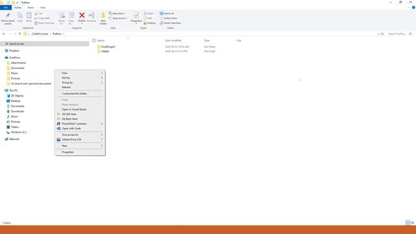Viewport: 416px width, 234px height.
Task: Switch to the View ribbon tab
Action: 43,7
